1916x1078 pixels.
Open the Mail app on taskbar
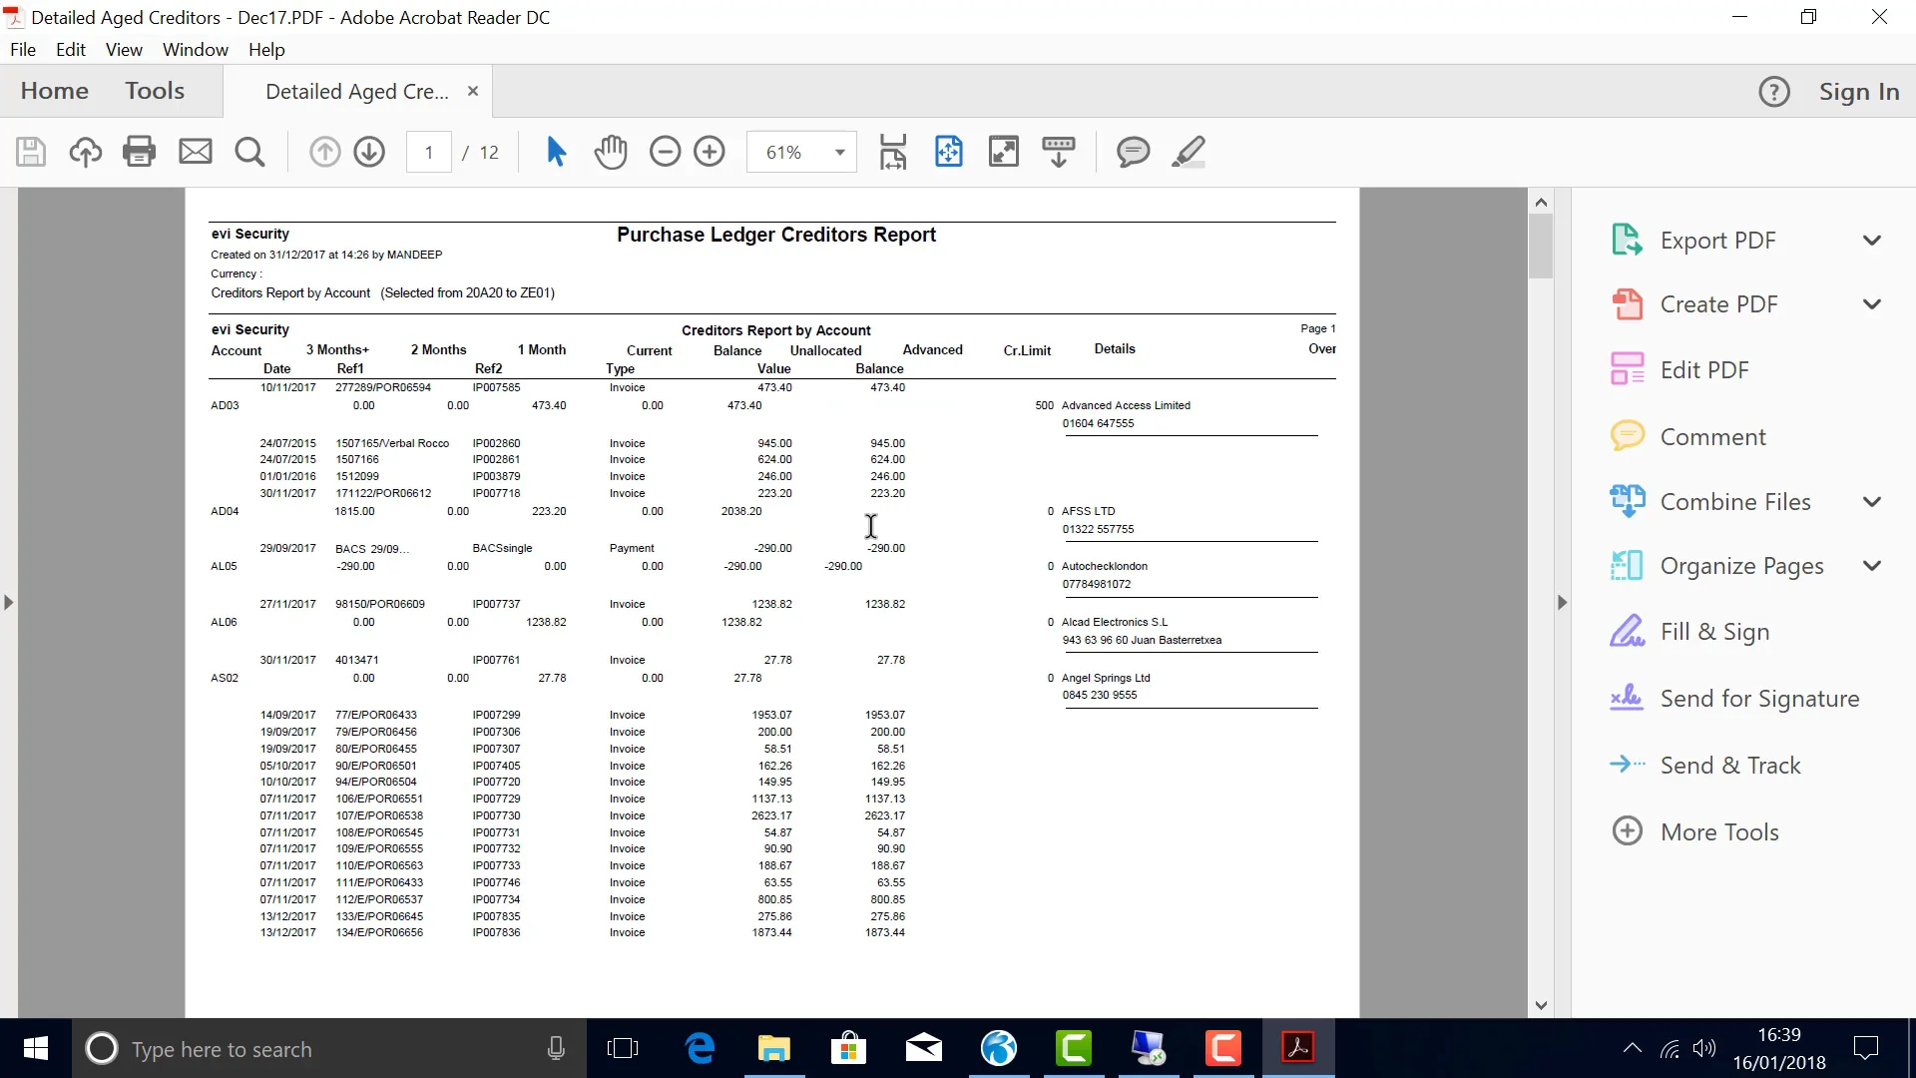[x=924, y=1048]
